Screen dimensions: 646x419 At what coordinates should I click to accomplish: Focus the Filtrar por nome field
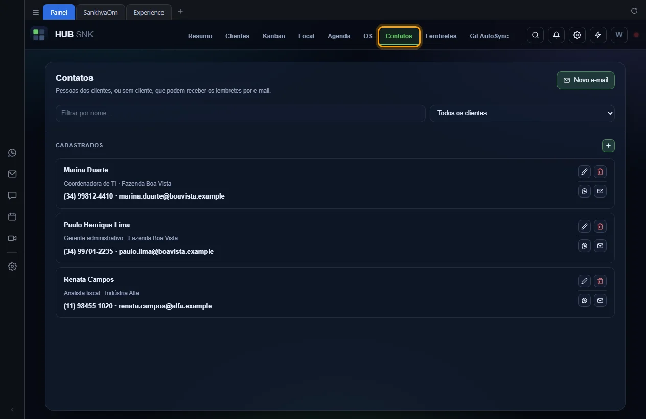click(241, 113)
